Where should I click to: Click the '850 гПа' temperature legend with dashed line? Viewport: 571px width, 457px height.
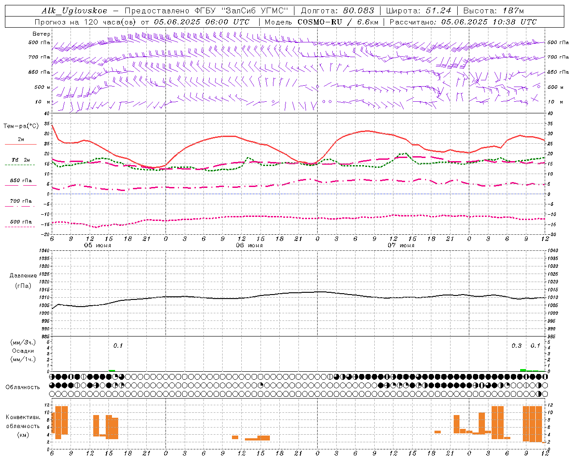(x=21, y=181)
